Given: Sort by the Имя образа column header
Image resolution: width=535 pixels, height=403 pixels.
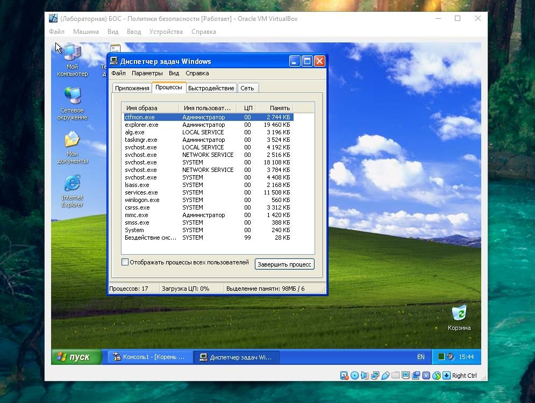Looking at the screenshot, I should 150,108.
